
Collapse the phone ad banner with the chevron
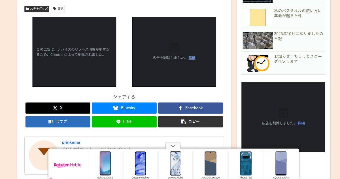pyautogui.click(x=173, y=146)
